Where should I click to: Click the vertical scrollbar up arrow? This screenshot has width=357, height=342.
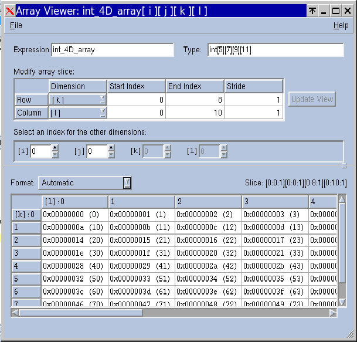[x=342, y=199]
